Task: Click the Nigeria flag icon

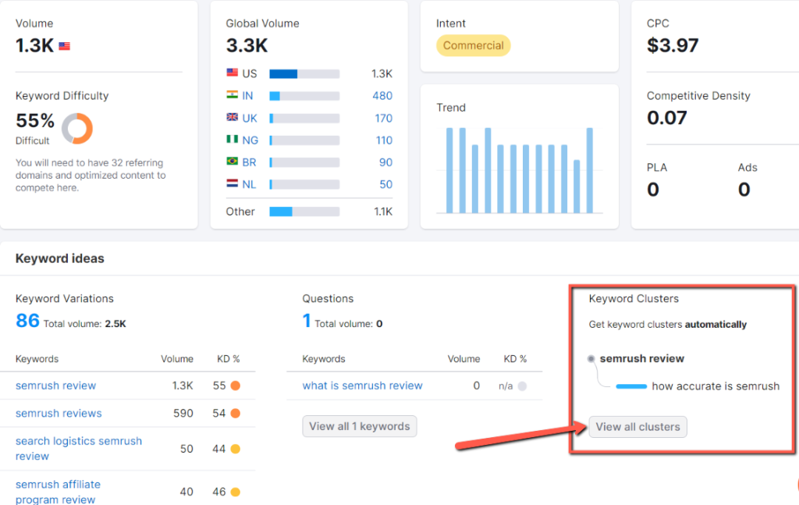Action: [231, 140]
